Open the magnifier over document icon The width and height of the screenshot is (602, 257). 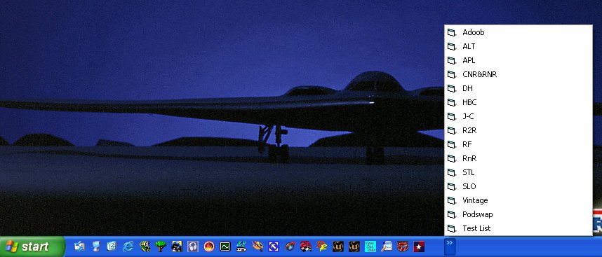[x=387, y=246]
